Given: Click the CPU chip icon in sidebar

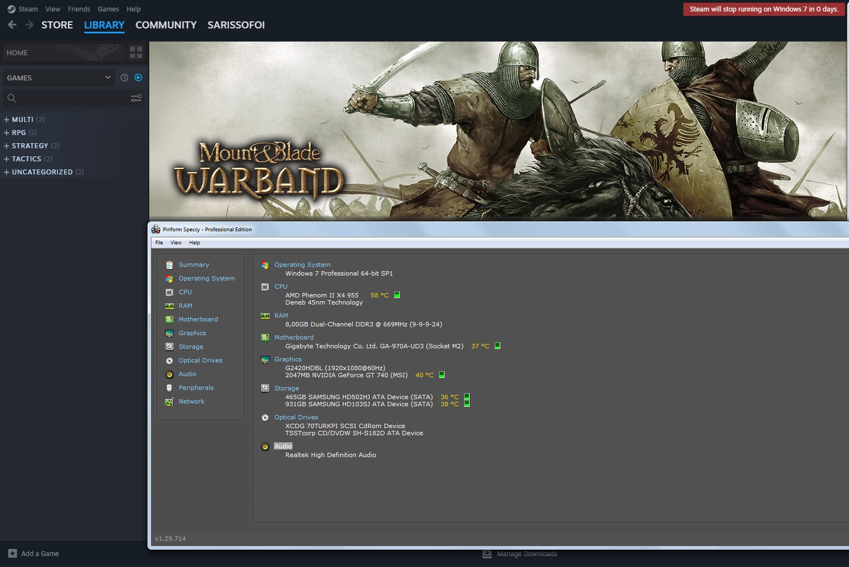Looking at the screenshot, I should pos(169,292).
